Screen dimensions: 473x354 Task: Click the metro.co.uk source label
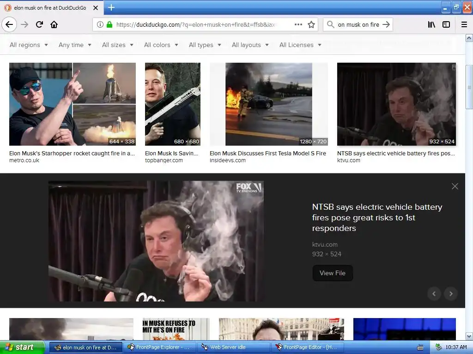(x=24, y=160)
